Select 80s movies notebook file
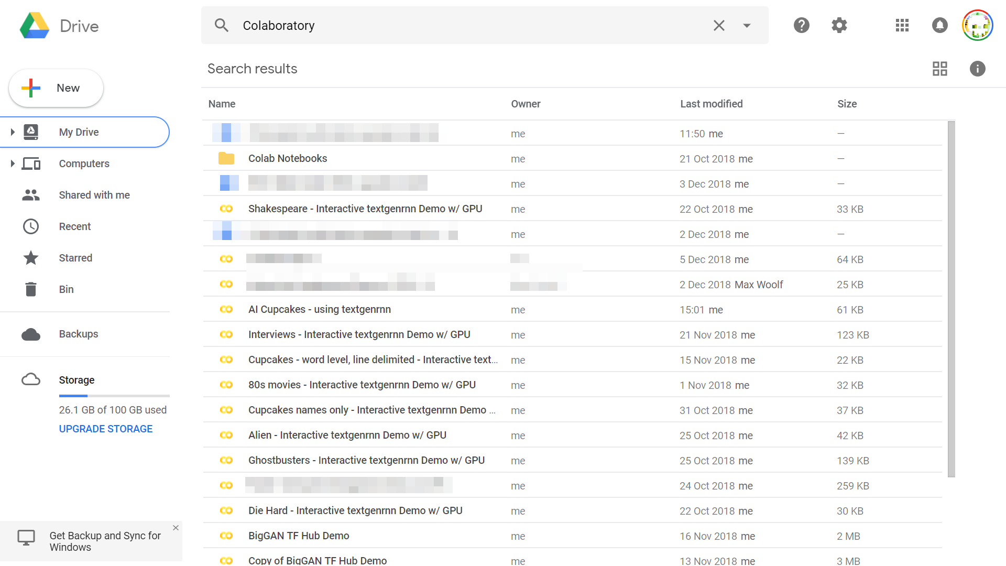The width and height of the screenshot is (1006, 566). point(362,385)
